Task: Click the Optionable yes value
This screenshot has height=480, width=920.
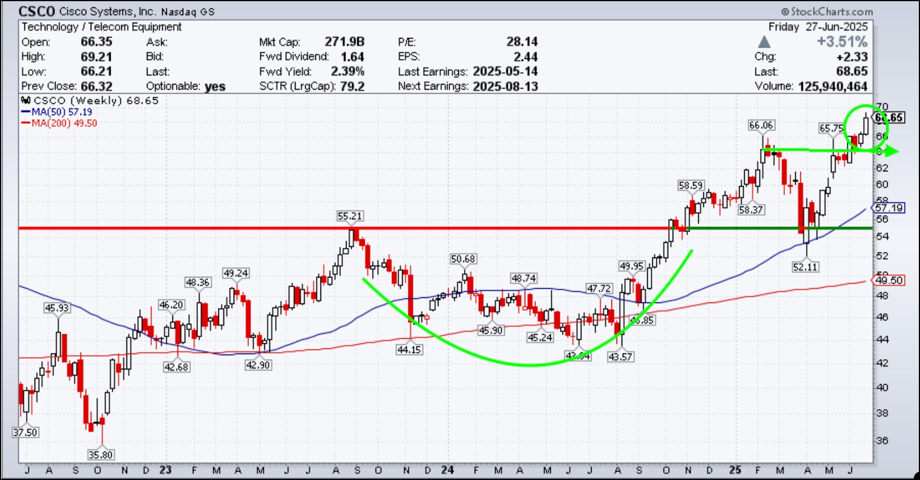Action: tap(215, 86)
